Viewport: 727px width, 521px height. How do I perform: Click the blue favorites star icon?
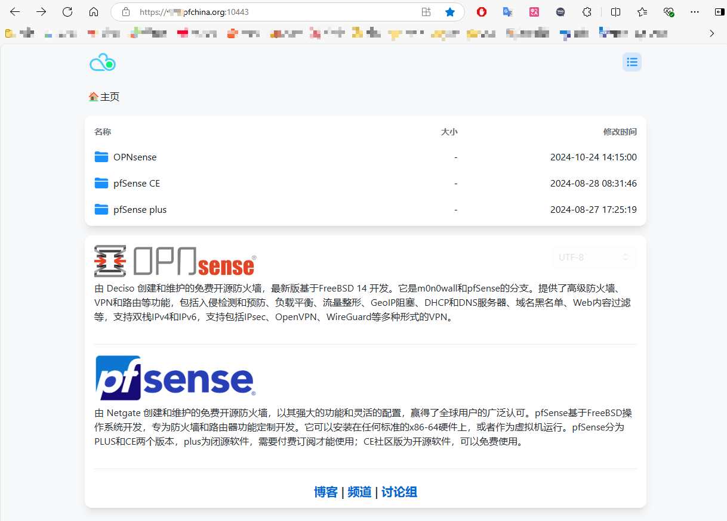coord(450,12)
